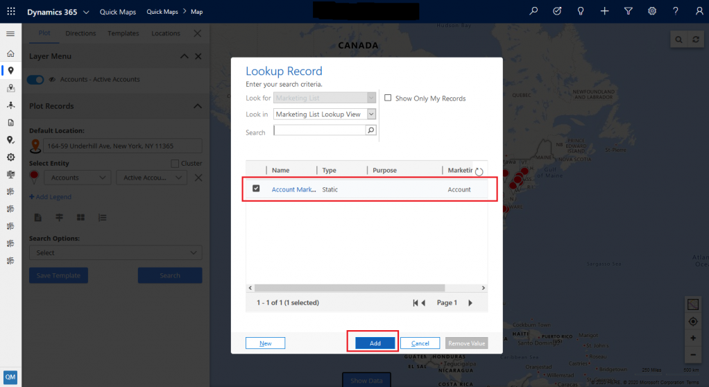The height and width of the screenshot is (387, 709).
Task: Click Map in the breadcrumb
Action: pyautogui.click(x=197, y=12)
